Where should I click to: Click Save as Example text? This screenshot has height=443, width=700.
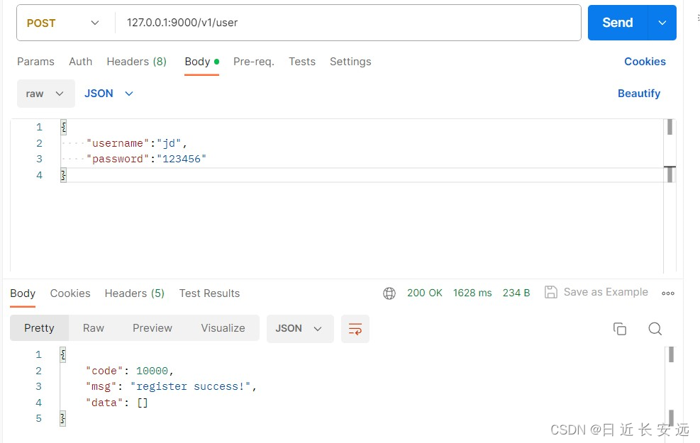click(606, 292)
